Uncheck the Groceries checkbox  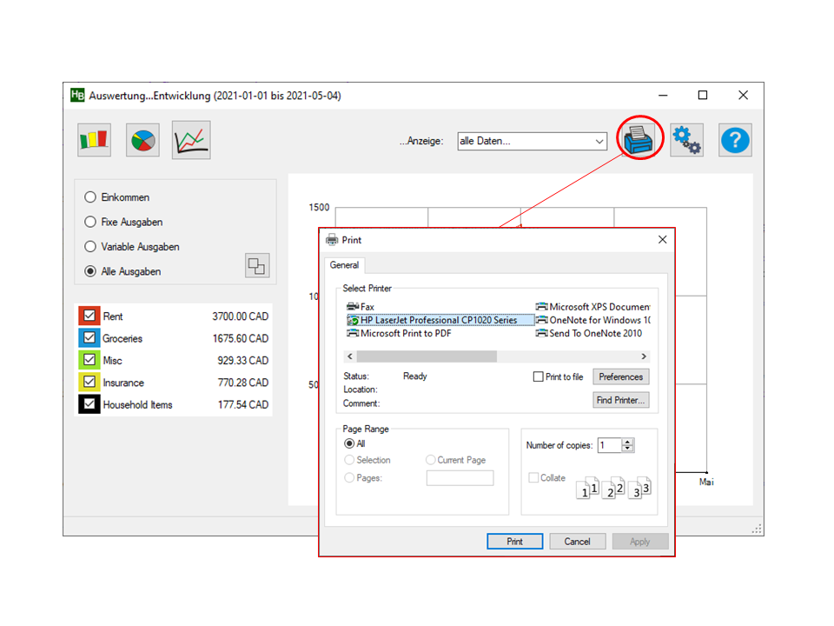pyautogui.click(x=89, y=338)
